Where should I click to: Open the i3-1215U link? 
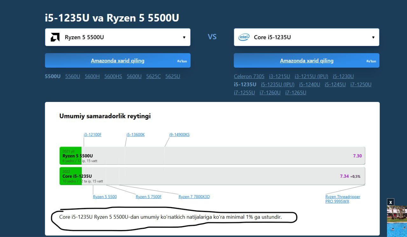(x=279, y=76)
